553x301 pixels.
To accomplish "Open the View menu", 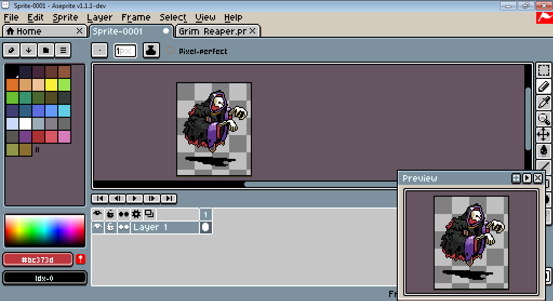I will 205,18.
